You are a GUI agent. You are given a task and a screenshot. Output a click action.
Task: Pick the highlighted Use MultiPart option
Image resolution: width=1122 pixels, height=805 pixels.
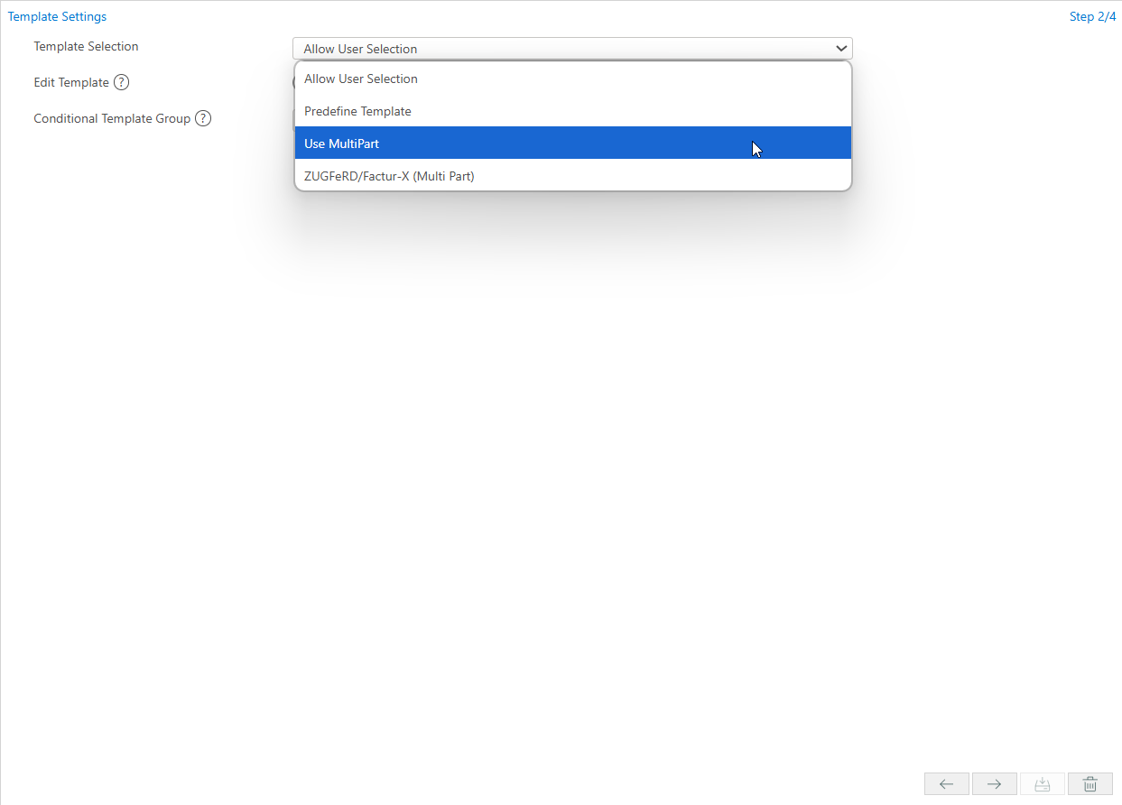pyautogui.click(x=341, y=143)
